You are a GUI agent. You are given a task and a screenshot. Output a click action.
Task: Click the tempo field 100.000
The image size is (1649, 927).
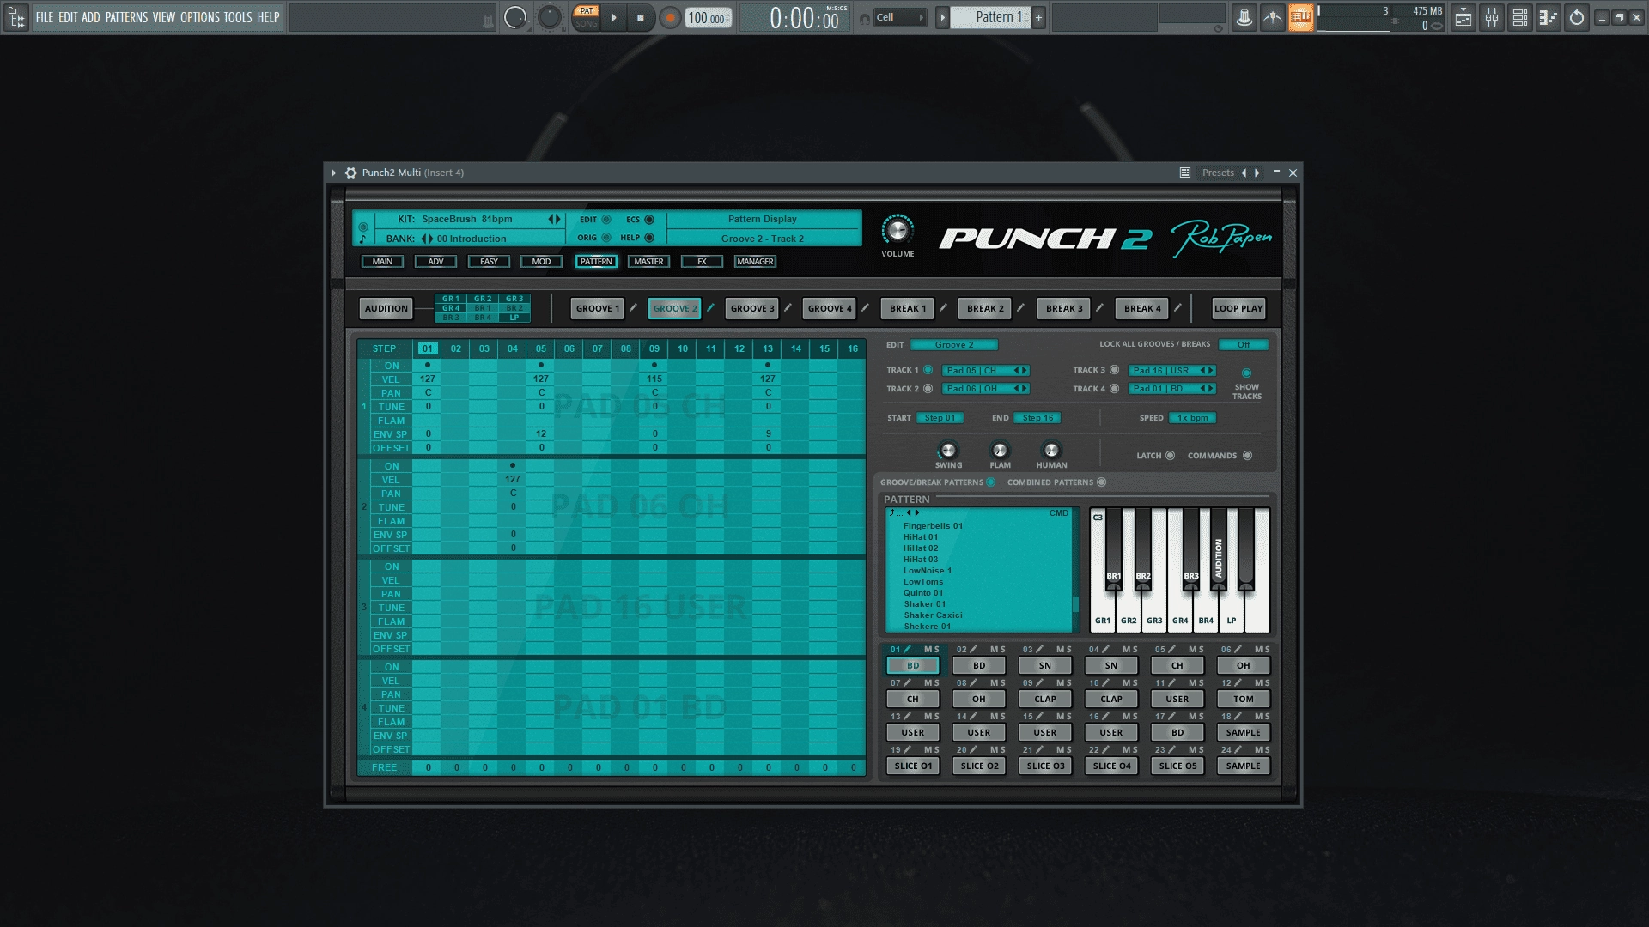coord(708,18)
